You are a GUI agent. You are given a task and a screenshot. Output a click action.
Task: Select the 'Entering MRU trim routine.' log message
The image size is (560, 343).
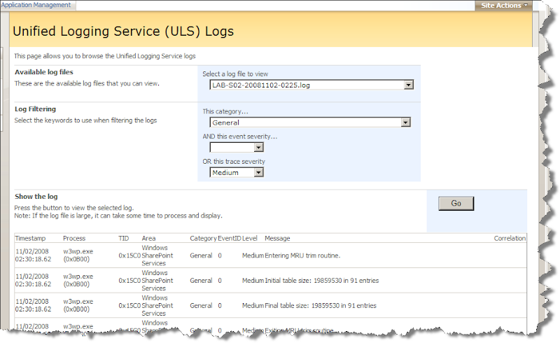[302, 255]
